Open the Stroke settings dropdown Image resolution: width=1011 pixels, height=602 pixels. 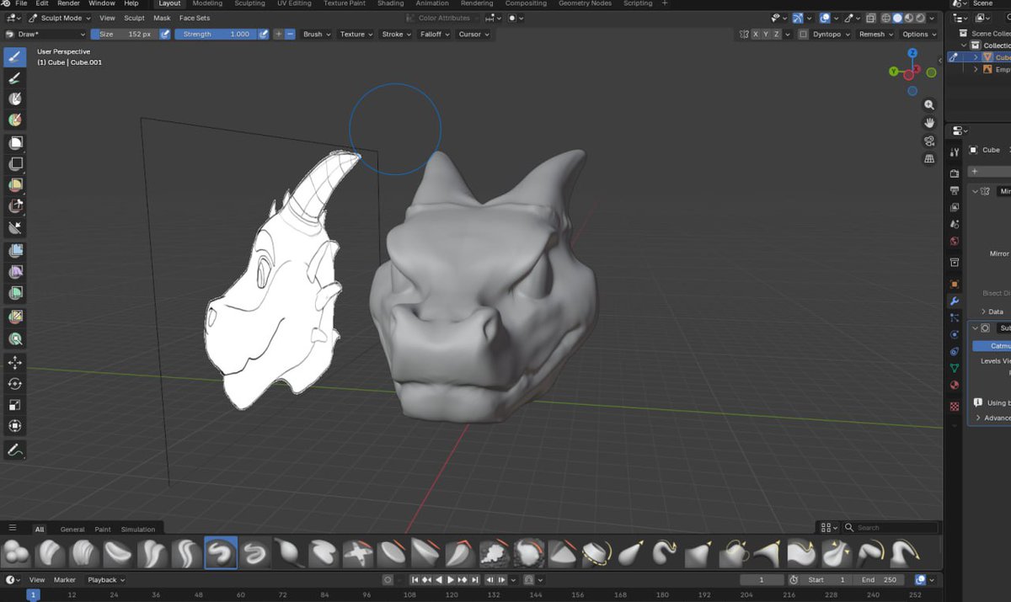[395, 35]
